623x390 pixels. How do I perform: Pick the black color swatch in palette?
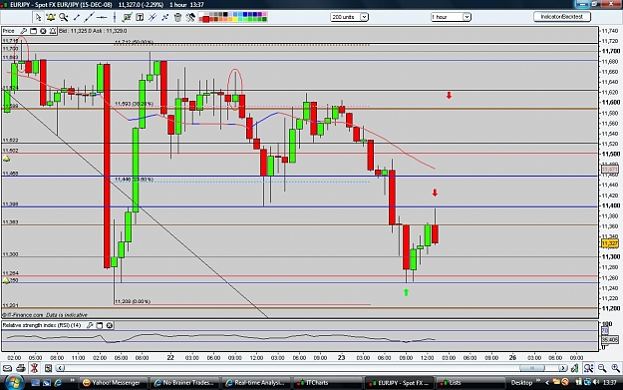pos(225,14)
